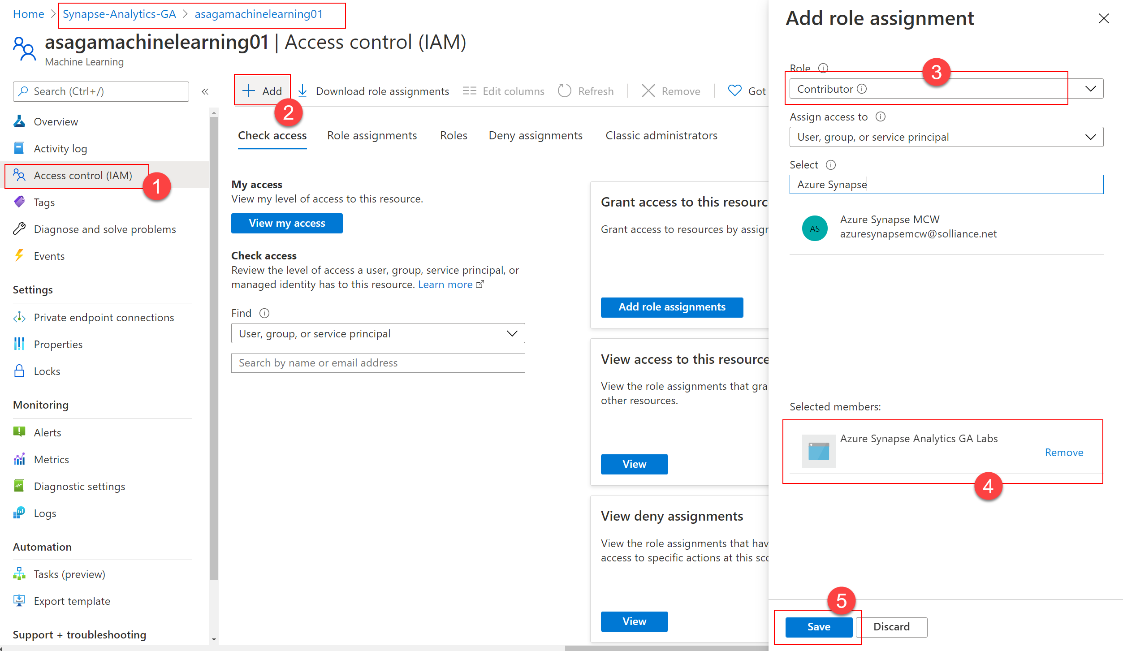
Task: Open the Classic administrators tab
Action: 661,135
